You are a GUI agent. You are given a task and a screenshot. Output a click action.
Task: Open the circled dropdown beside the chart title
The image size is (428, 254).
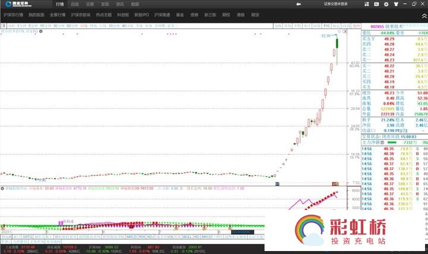(41, 31)
